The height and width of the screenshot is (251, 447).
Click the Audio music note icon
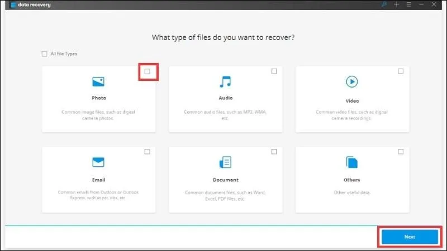click(x=225, y=81)
